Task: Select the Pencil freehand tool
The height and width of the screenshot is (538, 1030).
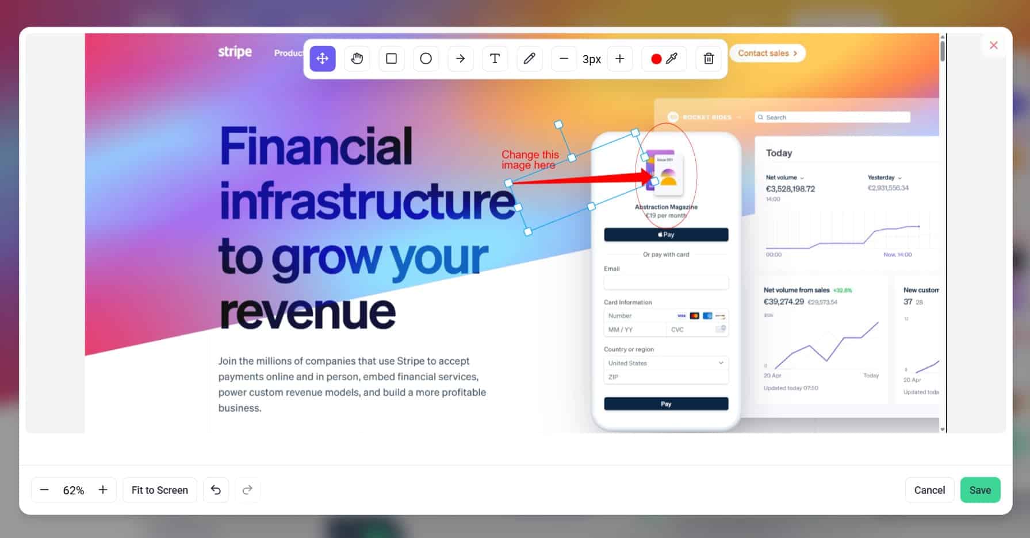Action: (530, 59)
